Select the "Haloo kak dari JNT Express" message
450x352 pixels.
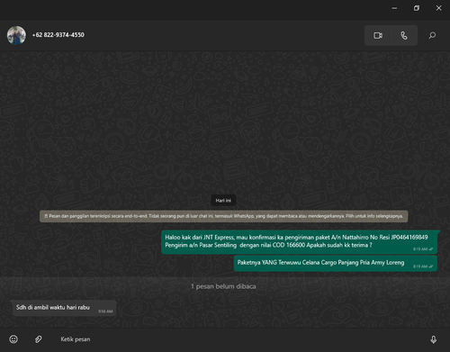pos(299,242)
